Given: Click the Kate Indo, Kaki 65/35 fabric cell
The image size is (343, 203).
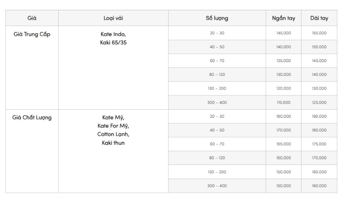Looking at the screenshot, I should click(113, 67).
